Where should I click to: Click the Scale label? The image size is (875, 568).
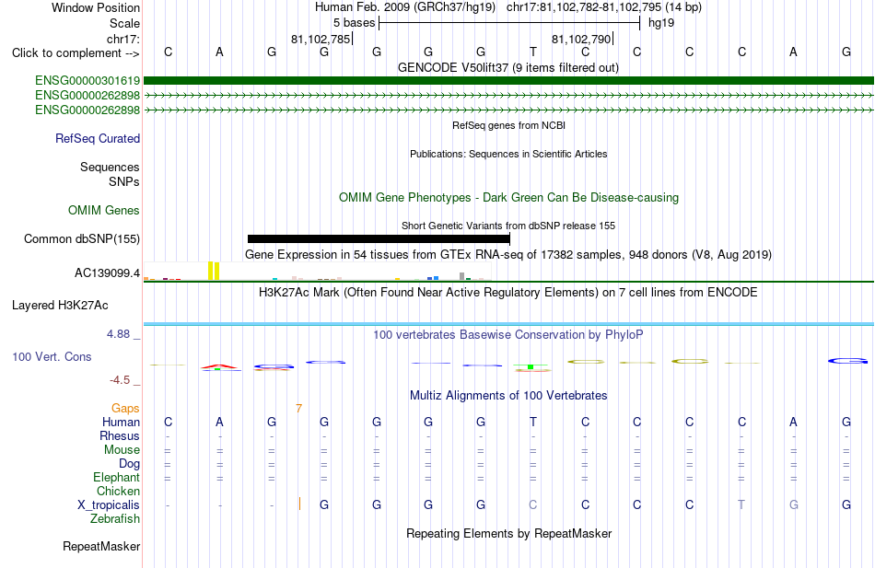124,23
